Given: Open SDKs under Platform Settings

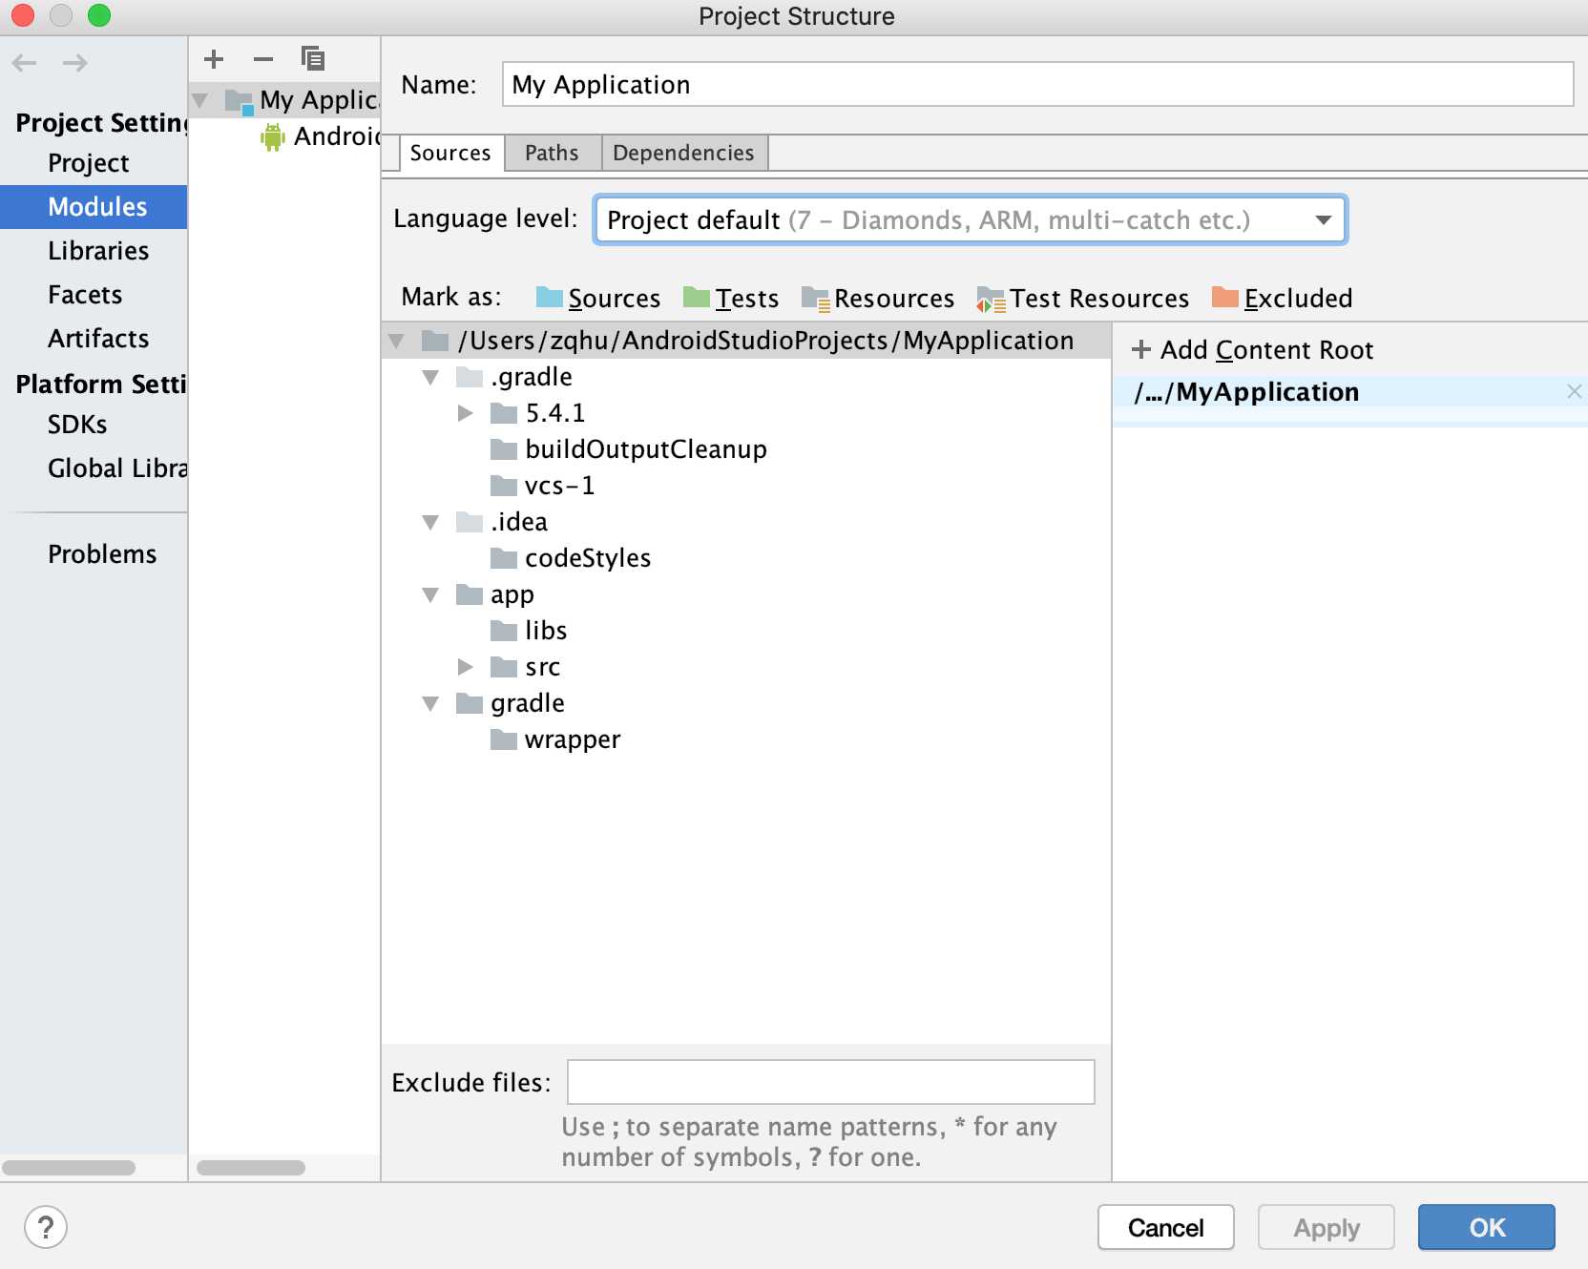Looking at the screenshot, I should click(x=77, y=425).
